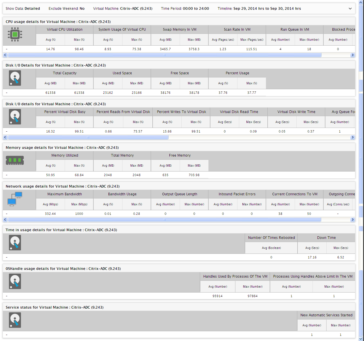
Task: Click left scroll arrow of CPU usage table
Action: 5,55
